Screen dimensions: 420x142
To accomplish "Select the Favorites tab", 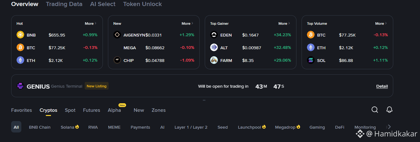I will coord(22,110).
